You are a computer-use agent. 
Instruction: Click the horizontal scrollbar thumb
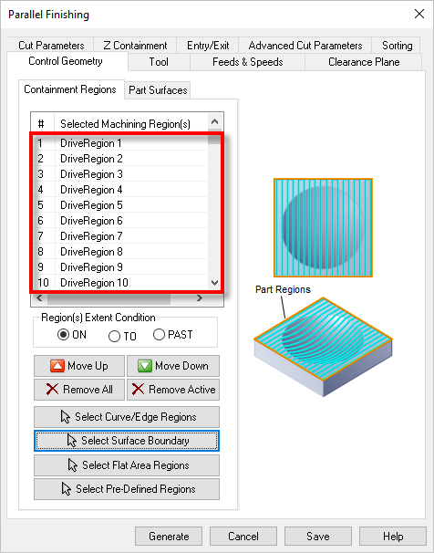(x=108, y=299)
